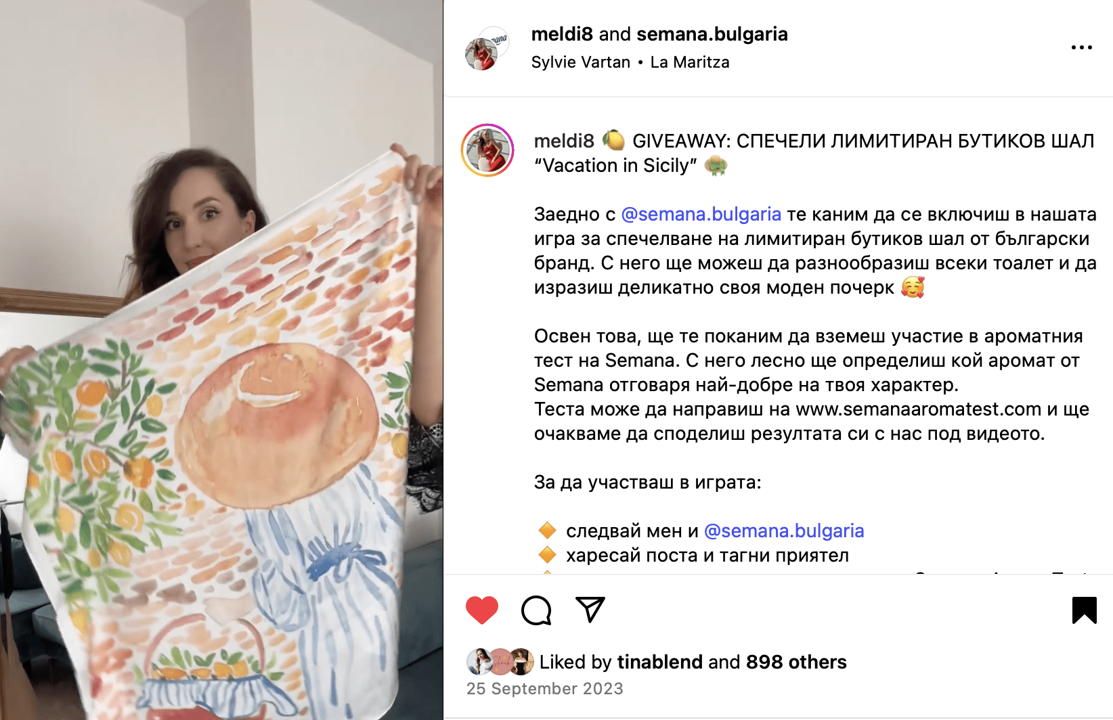Open the semana.bulgaria profile from the header
Image resolution: width=1113 pixels, height=720 pixels.
click(x=712, y=34)
